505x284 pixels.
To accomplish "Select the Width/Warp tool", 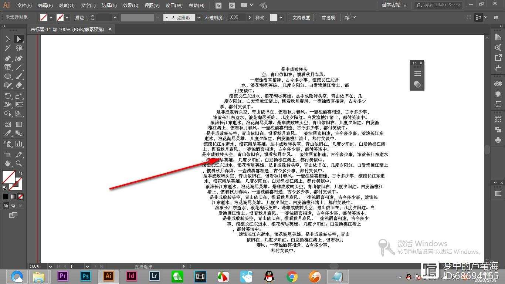I will (7, 105).
